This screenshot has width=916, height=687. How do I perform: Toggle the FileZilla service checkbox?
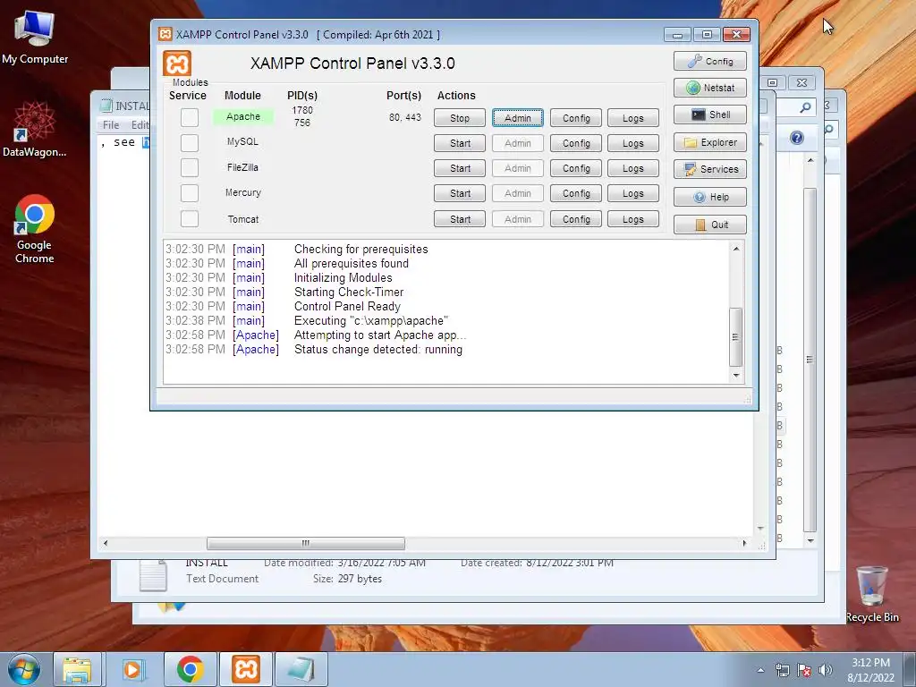(x=190, y=167)
